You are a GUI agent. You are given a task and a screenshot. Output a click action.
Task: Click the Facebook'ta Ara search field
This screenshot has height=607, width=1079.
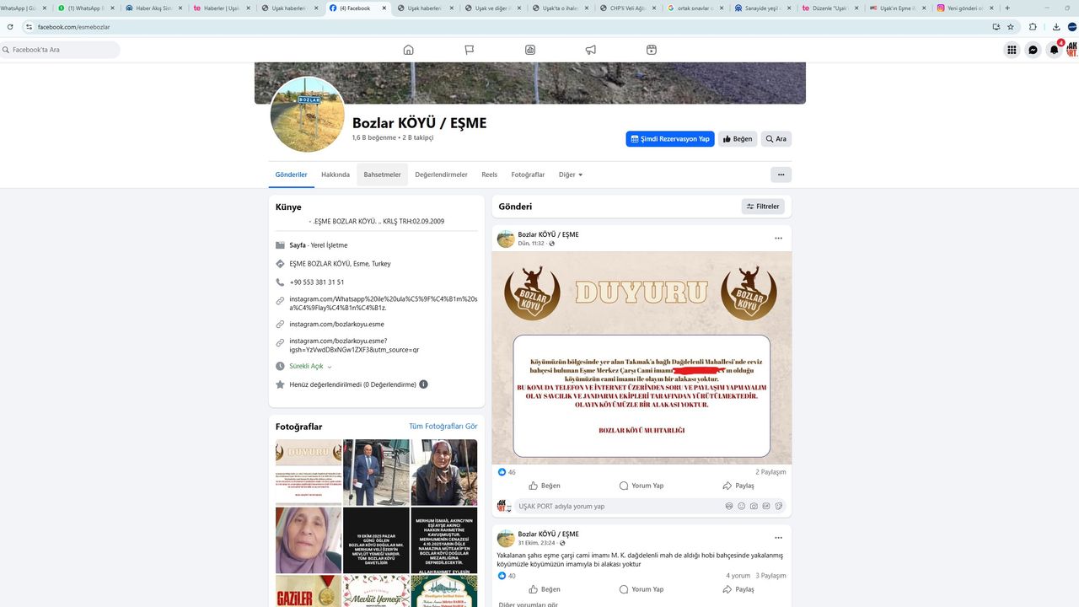63,50
